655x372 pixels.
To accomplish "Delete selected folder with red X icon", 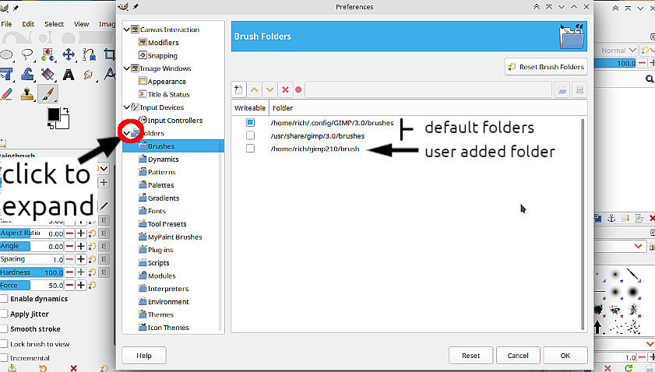I will [x=285, y=89].
